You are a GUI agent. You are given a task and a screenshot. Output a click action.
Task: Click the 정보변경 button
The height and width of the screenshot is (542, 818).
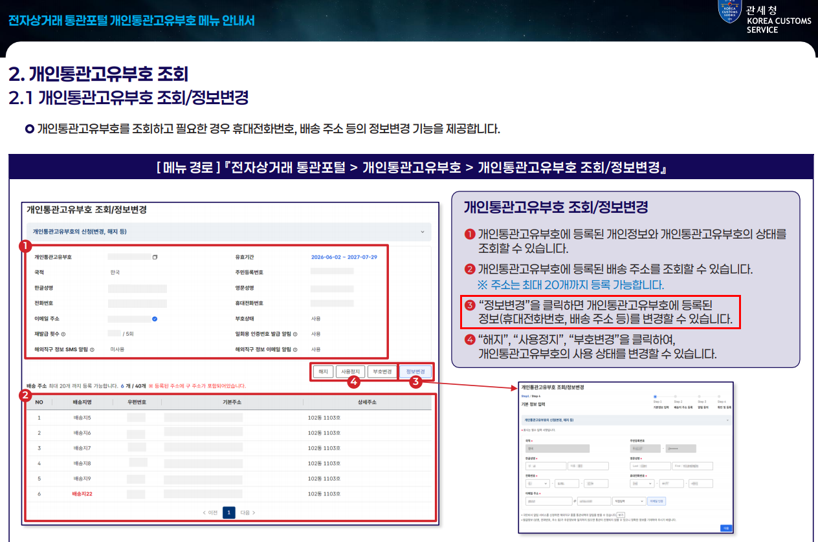pos(415,372)
